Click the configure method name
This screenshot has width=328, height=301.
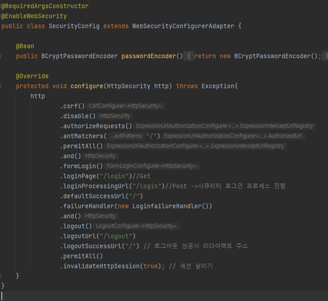87,86
